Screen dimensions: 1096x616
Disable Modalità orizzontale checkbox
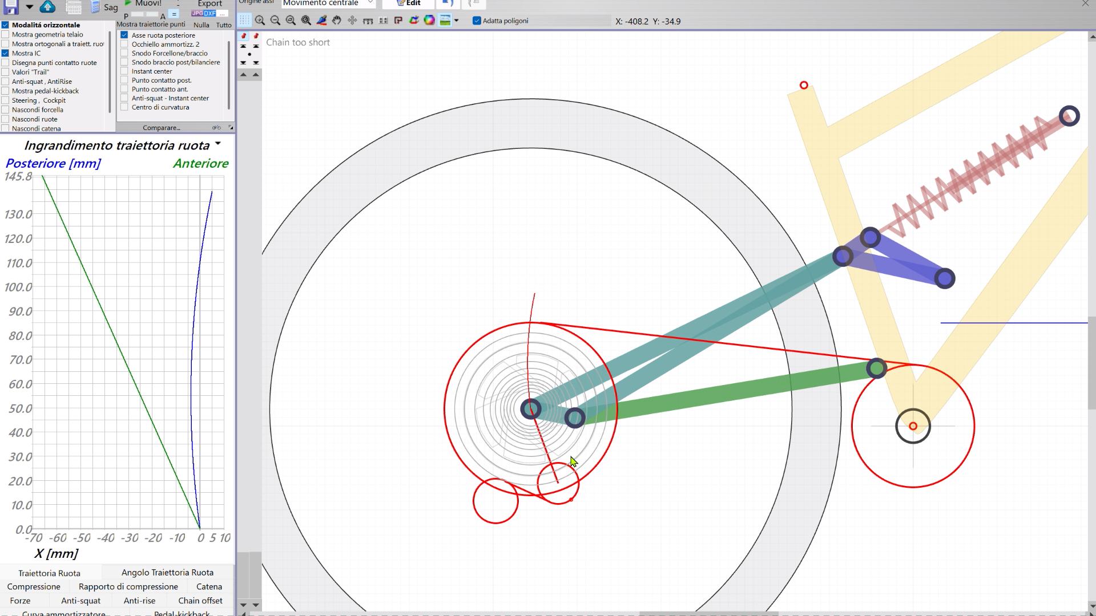[x=5, y=25]
